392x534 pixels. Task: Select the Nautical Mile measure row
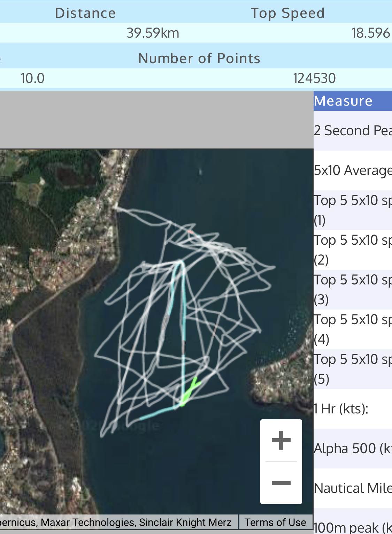click(x=352, y=488)
